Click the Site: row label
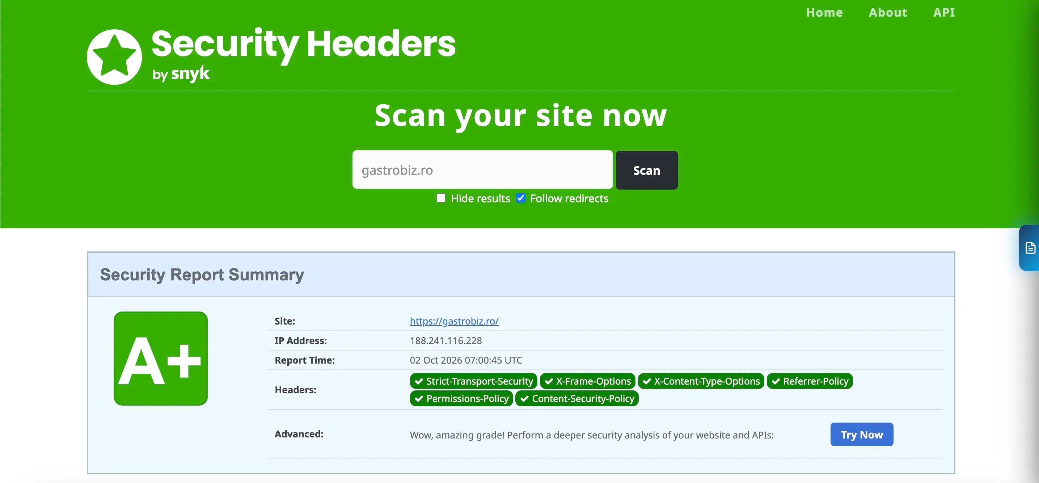The height and width of the screenshot is (483, 1039). [x=285, y=321]
